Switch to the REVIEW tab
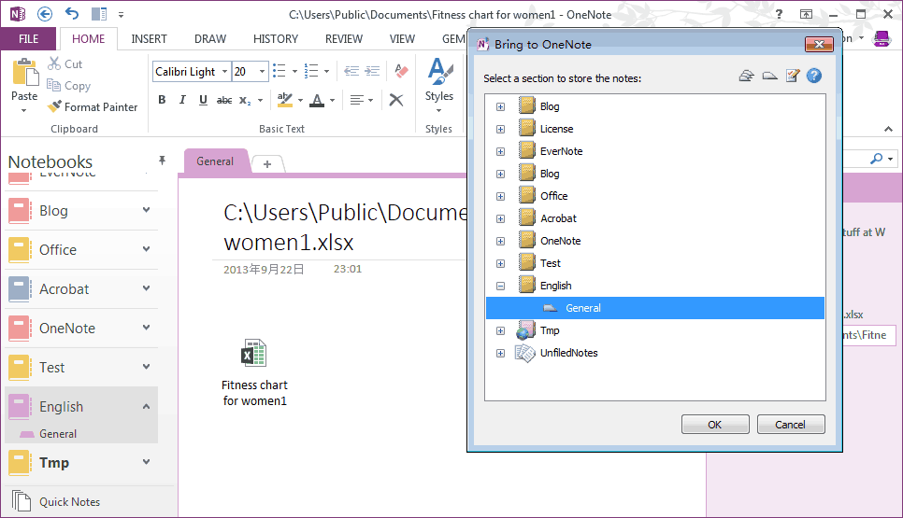The width and height of the screenshot is (903, 518). [344, 38]
